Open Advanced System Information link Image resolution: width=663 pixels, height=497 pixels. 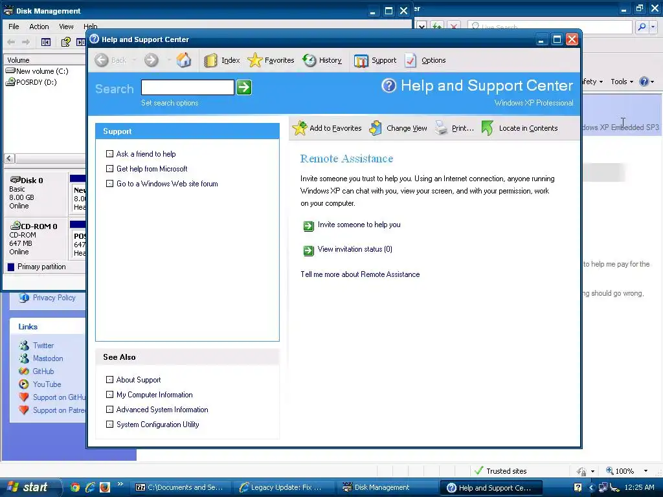(x=162, y=409)
